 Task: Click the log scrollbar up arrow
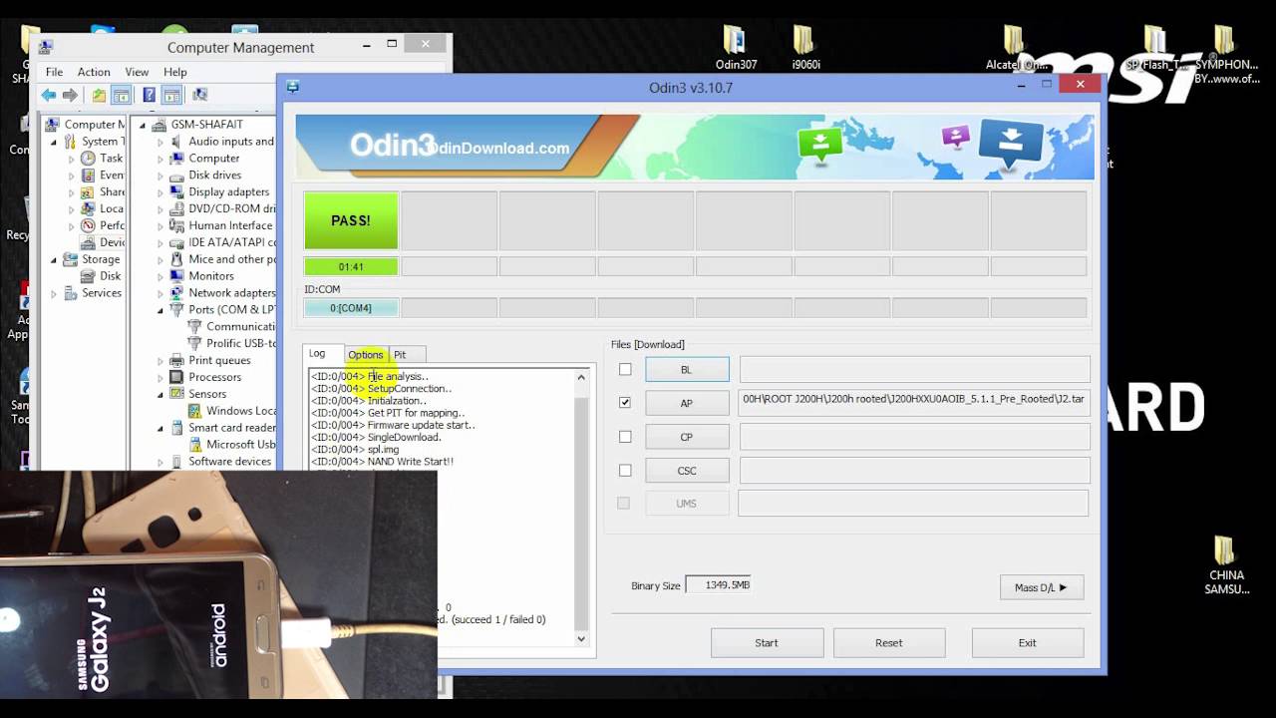coord(582,378)
